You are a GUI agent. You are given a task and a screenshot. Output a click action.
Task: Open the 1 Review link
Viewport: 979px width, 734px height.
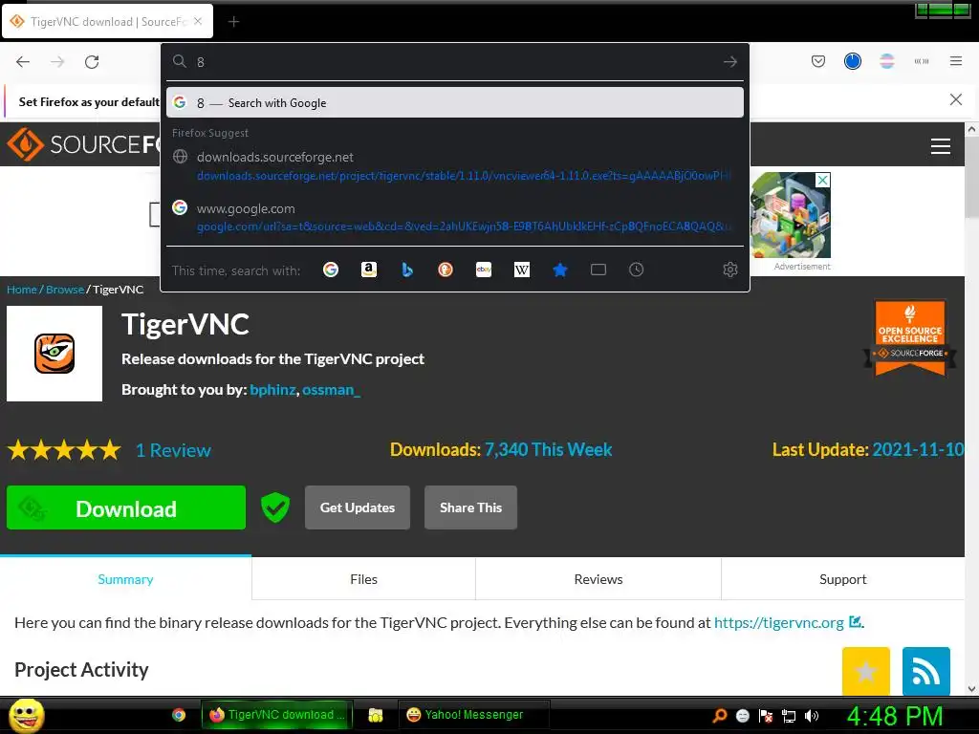174,450
